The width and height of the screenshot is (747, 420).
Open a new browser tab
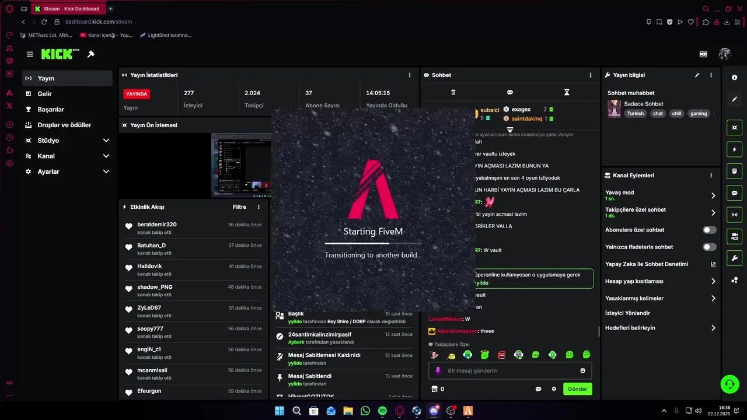click(111, 9)
